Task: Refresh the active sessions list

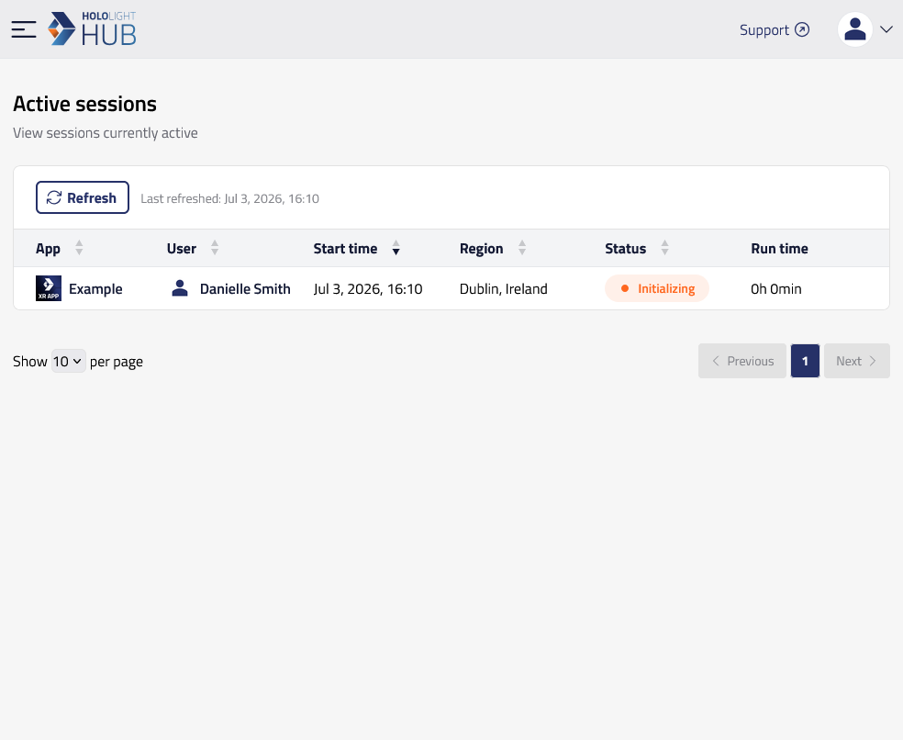Action: 83,197
